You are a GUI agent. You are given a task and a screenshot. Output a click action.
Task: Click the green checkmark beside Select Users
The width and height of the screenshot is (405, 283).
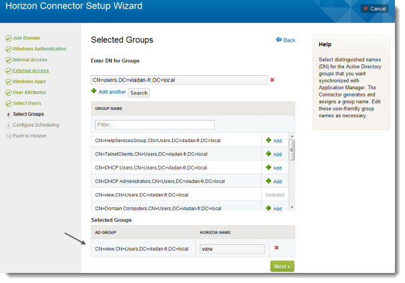tap(9, 103)
